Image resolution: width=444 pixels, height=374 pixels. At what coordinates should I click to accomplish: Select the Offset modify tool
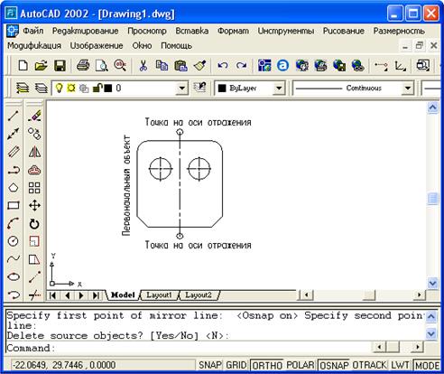coord(34,170)
